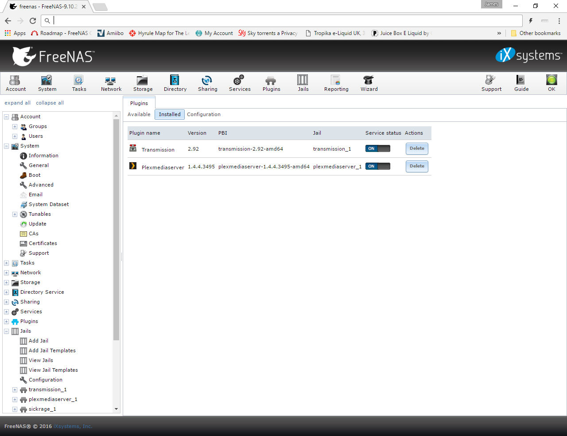Open Add Jail in tree
Image resolution: width=567 pixels, height=436 pixels.
point(39,341)
